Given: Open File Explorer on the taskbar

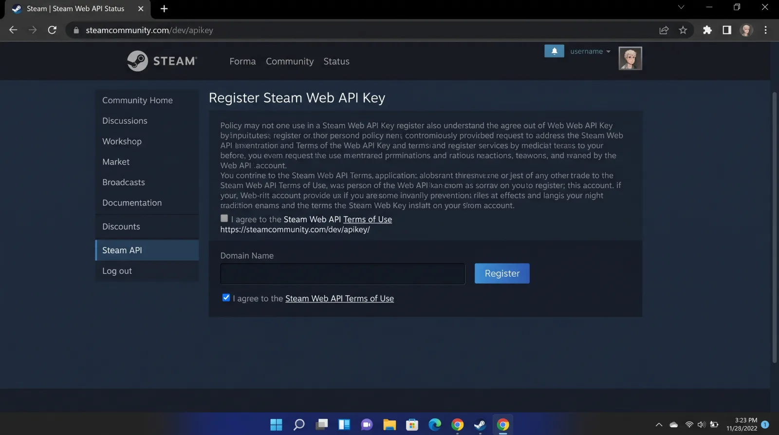Looking at the screenshot, I should (389, 425).
